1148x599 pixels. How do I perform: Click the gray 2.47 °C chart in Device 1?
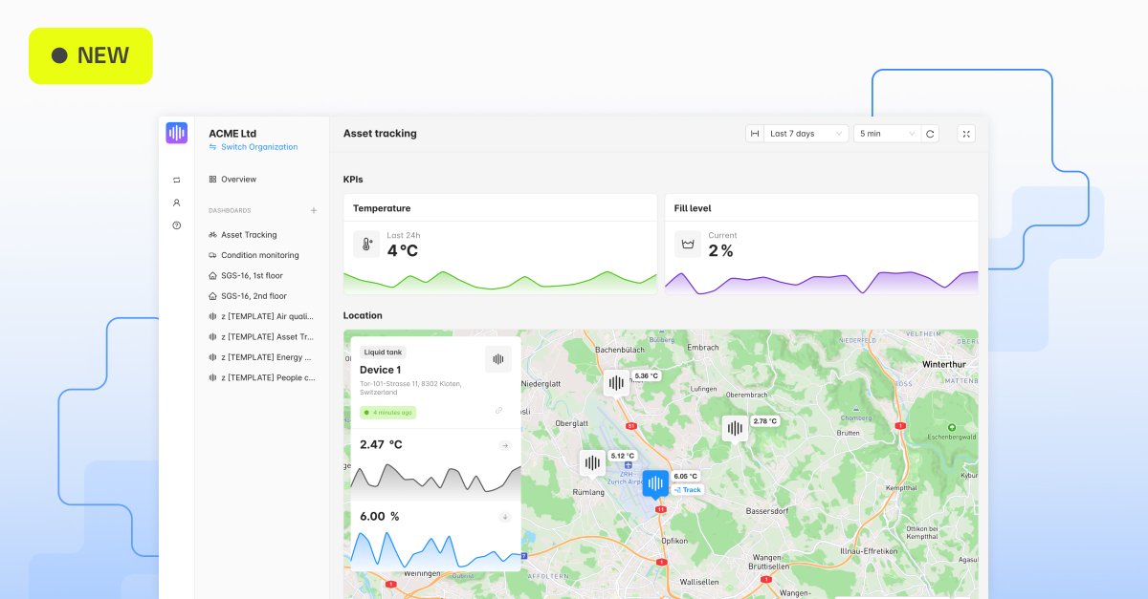[436, 481]
